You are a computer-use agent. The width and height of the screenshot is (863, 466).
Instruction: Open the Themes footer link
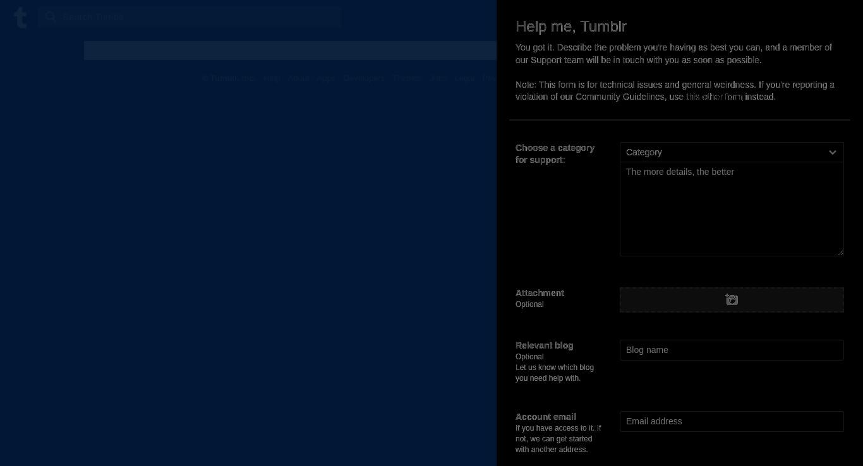(407, 78)
